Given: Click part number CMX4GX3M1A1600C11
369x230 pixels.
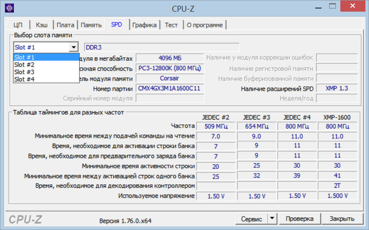Looking at the screenshot, I should [170, 89].
